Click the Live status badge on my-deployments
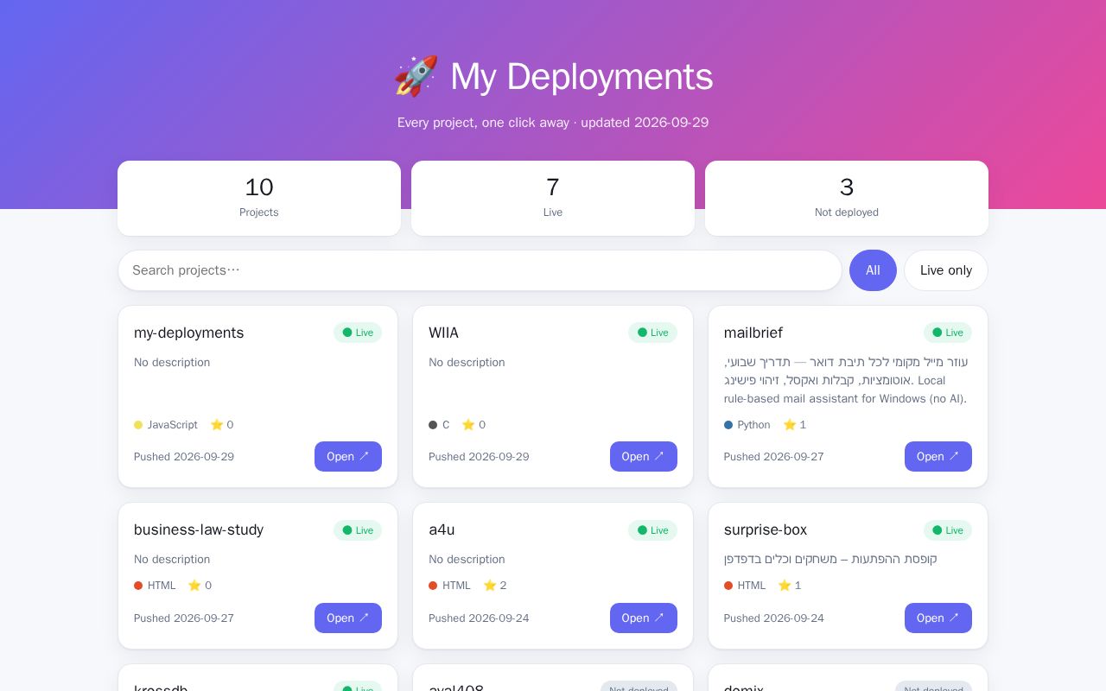 coord(358,333)
